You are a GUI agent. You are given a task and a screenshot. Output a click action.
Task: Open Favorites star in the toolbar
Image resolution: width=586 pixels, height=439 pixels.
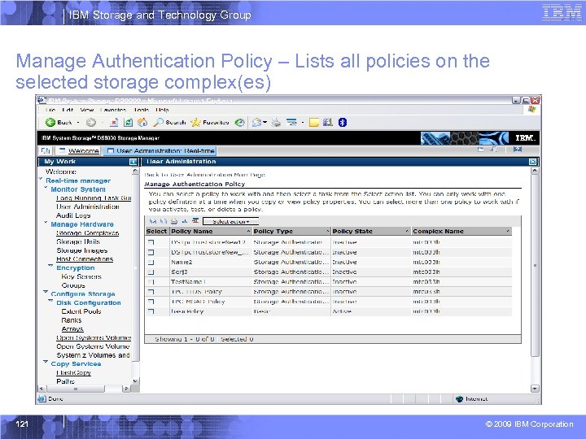tap(195, 123)
